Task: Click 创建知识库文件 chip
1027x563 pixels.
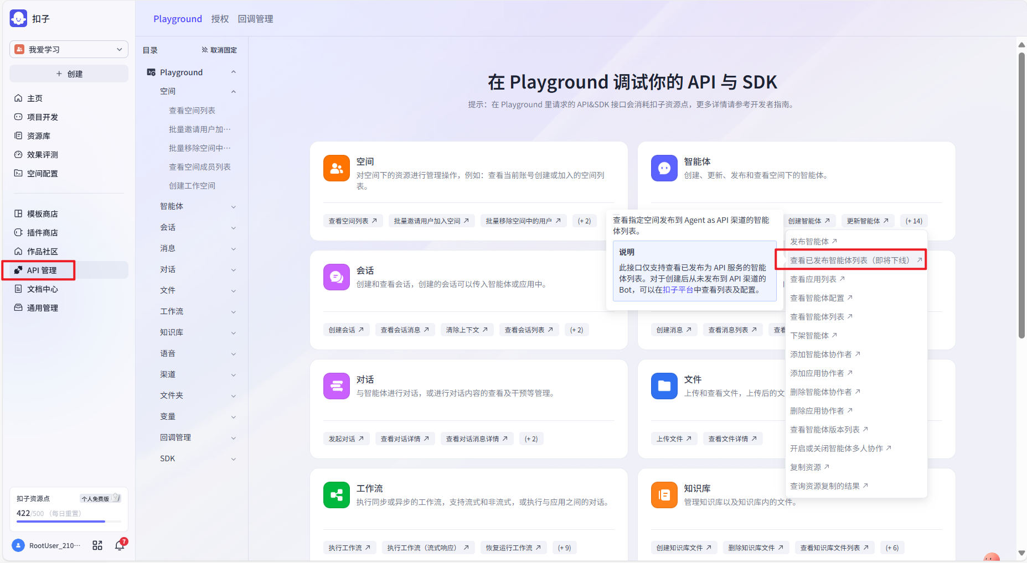Action: click(x=684, y=548)
